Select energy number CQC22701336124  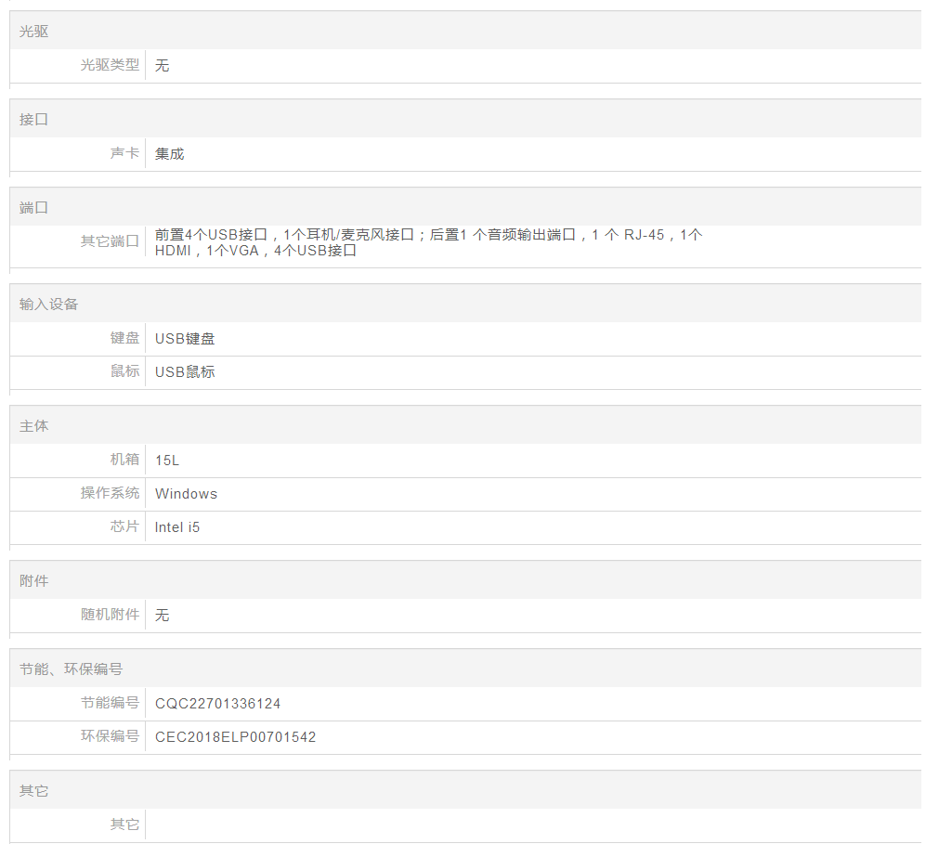pyautogui.click(x=218, y=704)
